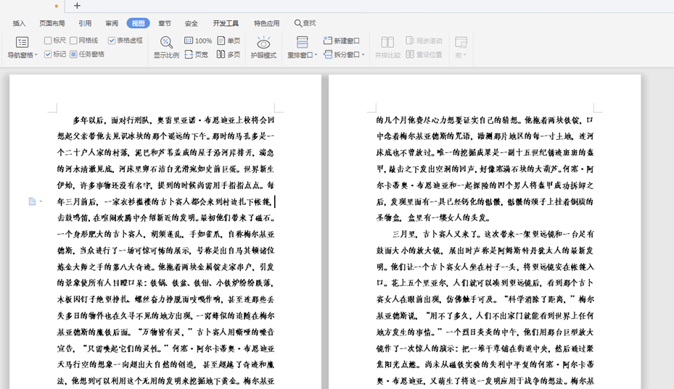Click the line starting with 圣物盒 on right page
The height and width of the screenshot is (389, 674).
point(433,218)
